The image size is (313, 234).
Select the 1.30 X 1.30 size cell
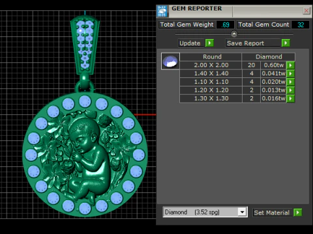pos(211,98)
